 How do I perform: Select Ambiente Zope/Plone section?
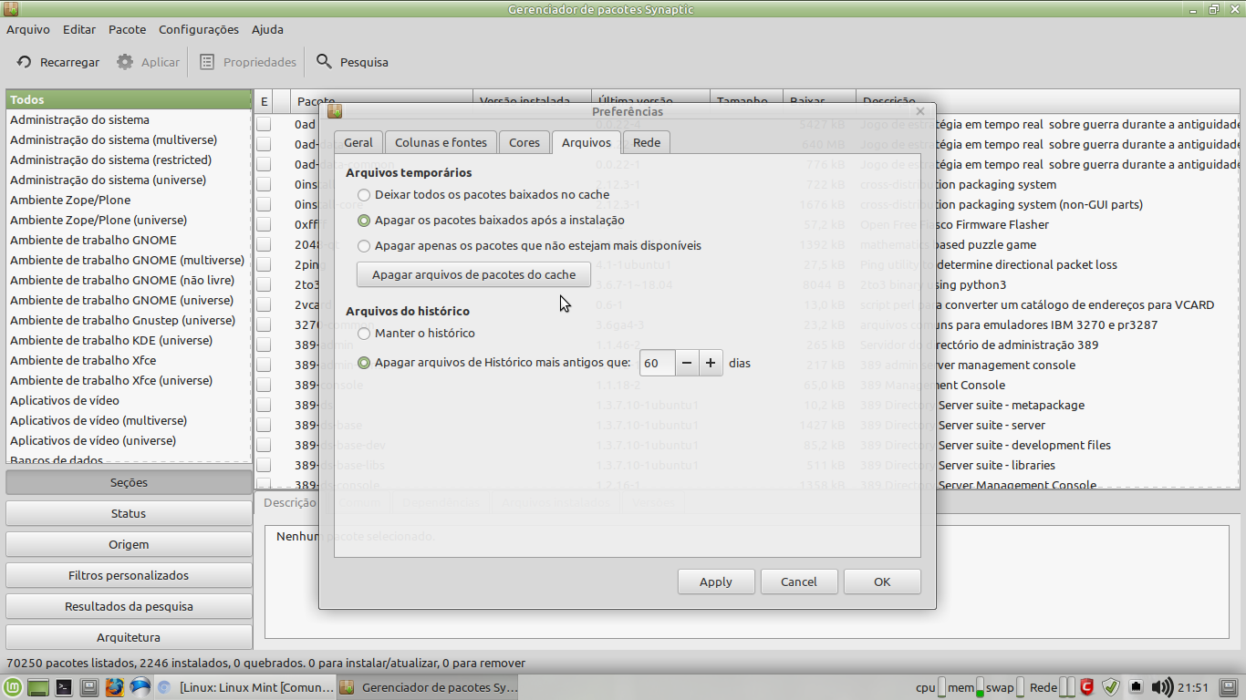129,200
